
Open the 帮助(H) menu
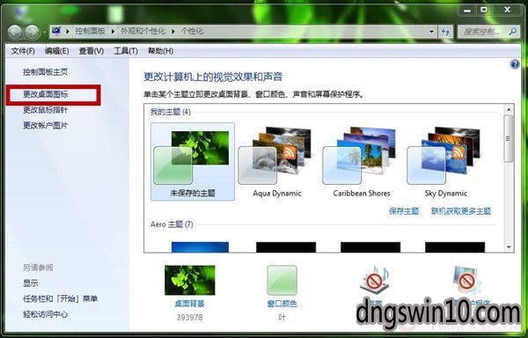161,51
